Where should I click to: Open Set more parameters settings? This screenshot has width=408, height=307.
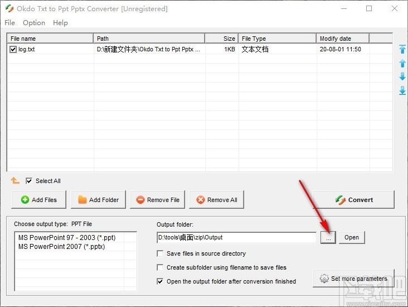(353, 279)
